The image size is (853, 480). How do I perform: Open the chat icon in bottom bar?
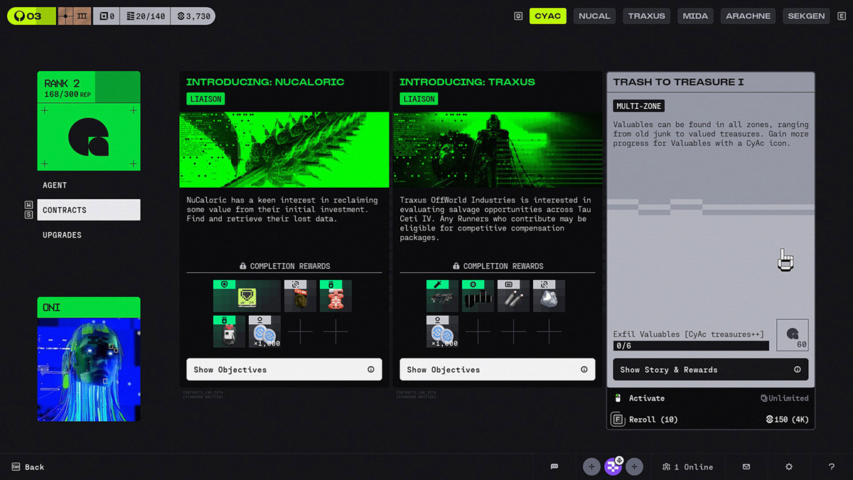tap(554, 467)
